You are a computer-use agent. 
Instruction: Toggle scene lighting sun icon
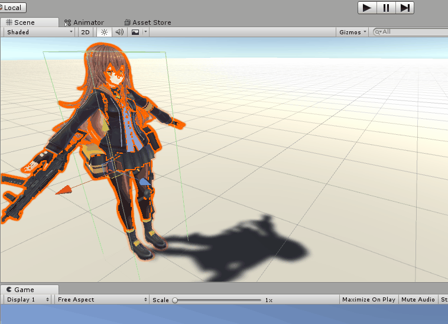(x=104, y=32)
